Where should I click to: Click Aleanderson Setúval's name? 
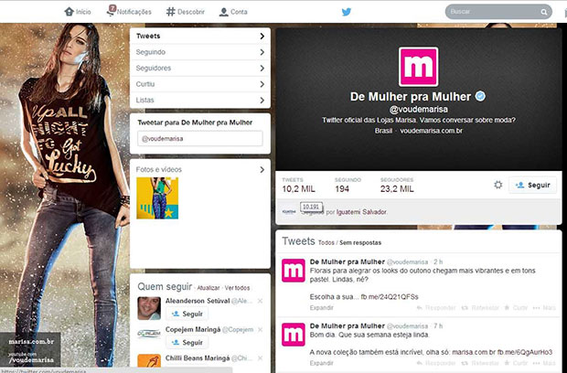198,301
